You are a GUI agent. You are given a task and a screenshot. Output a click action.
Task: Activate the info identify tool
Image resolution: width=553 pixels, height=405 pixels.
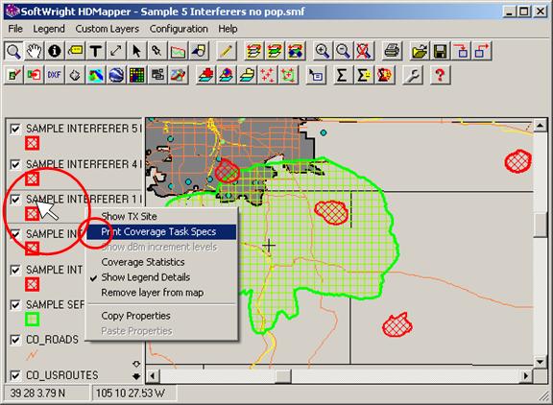pyautogui.click(x=55, y=51)
